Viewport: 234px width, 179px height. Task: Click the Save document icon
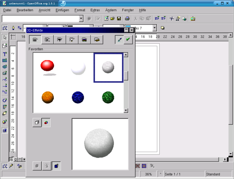pyautogui.click(x=119, y=18)
